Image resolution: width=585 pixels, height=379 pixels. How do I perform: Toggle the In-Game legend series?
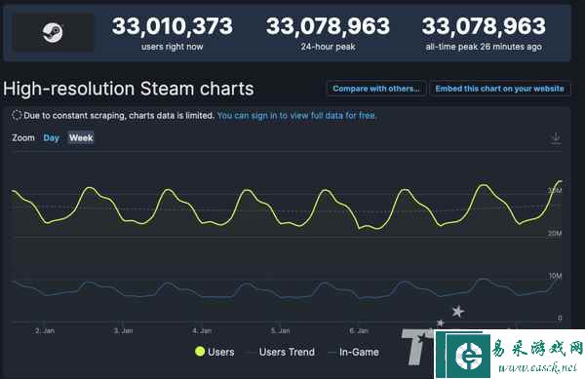pyautogui.click(x=353, y=352)
